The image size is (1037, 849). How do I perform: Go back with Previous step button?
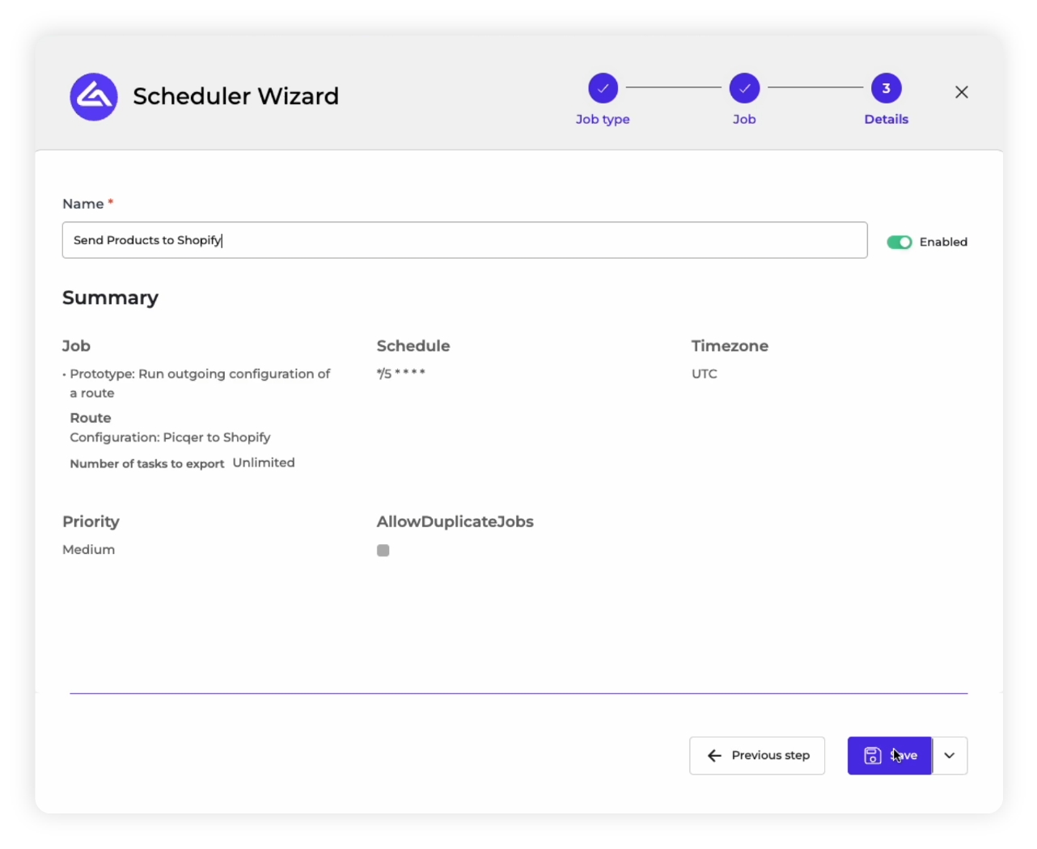[757, 755]
